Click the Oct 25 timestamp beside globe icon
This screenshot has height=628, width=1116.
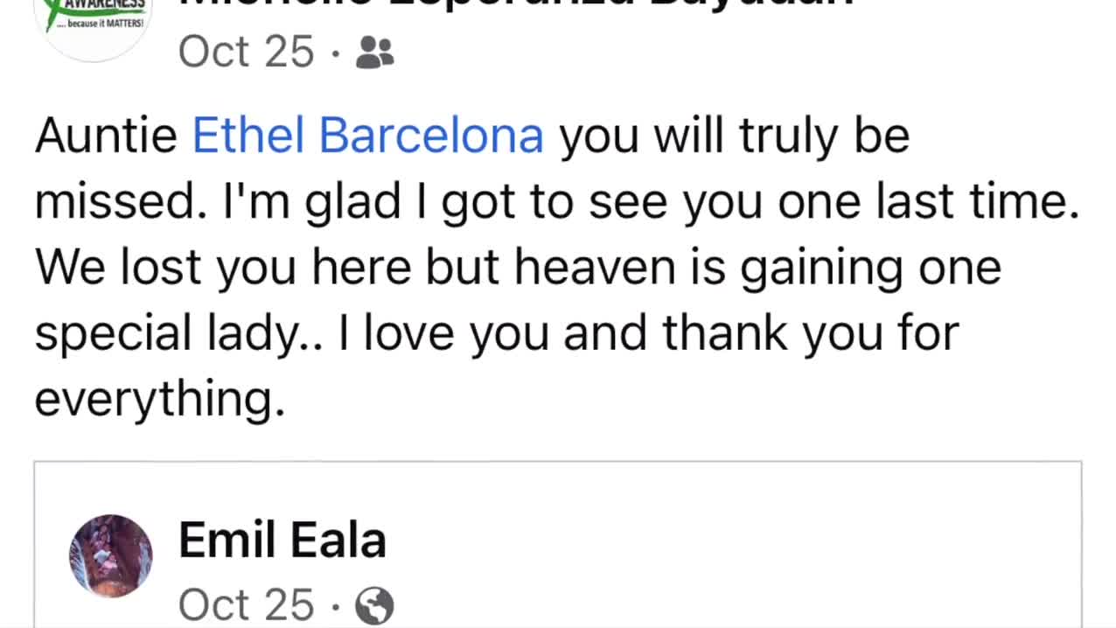tap(246, 604)
